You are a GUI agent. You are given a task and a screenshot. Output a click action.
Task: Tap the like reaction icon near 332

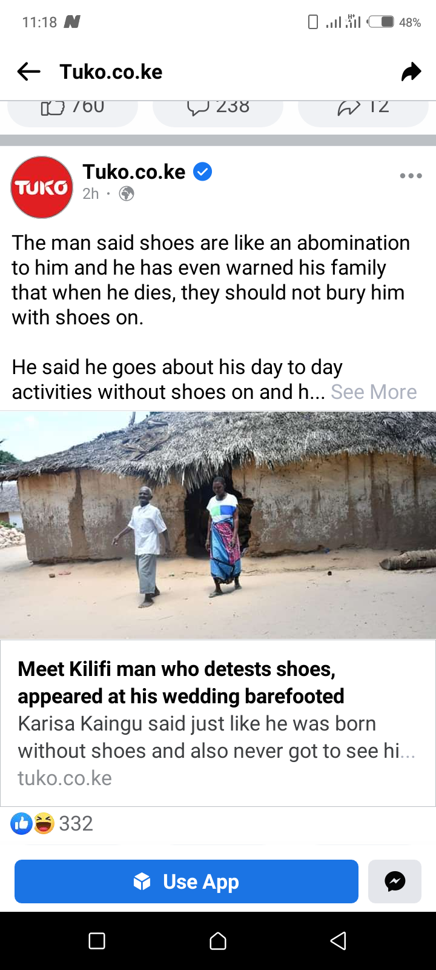pos(21,823)
